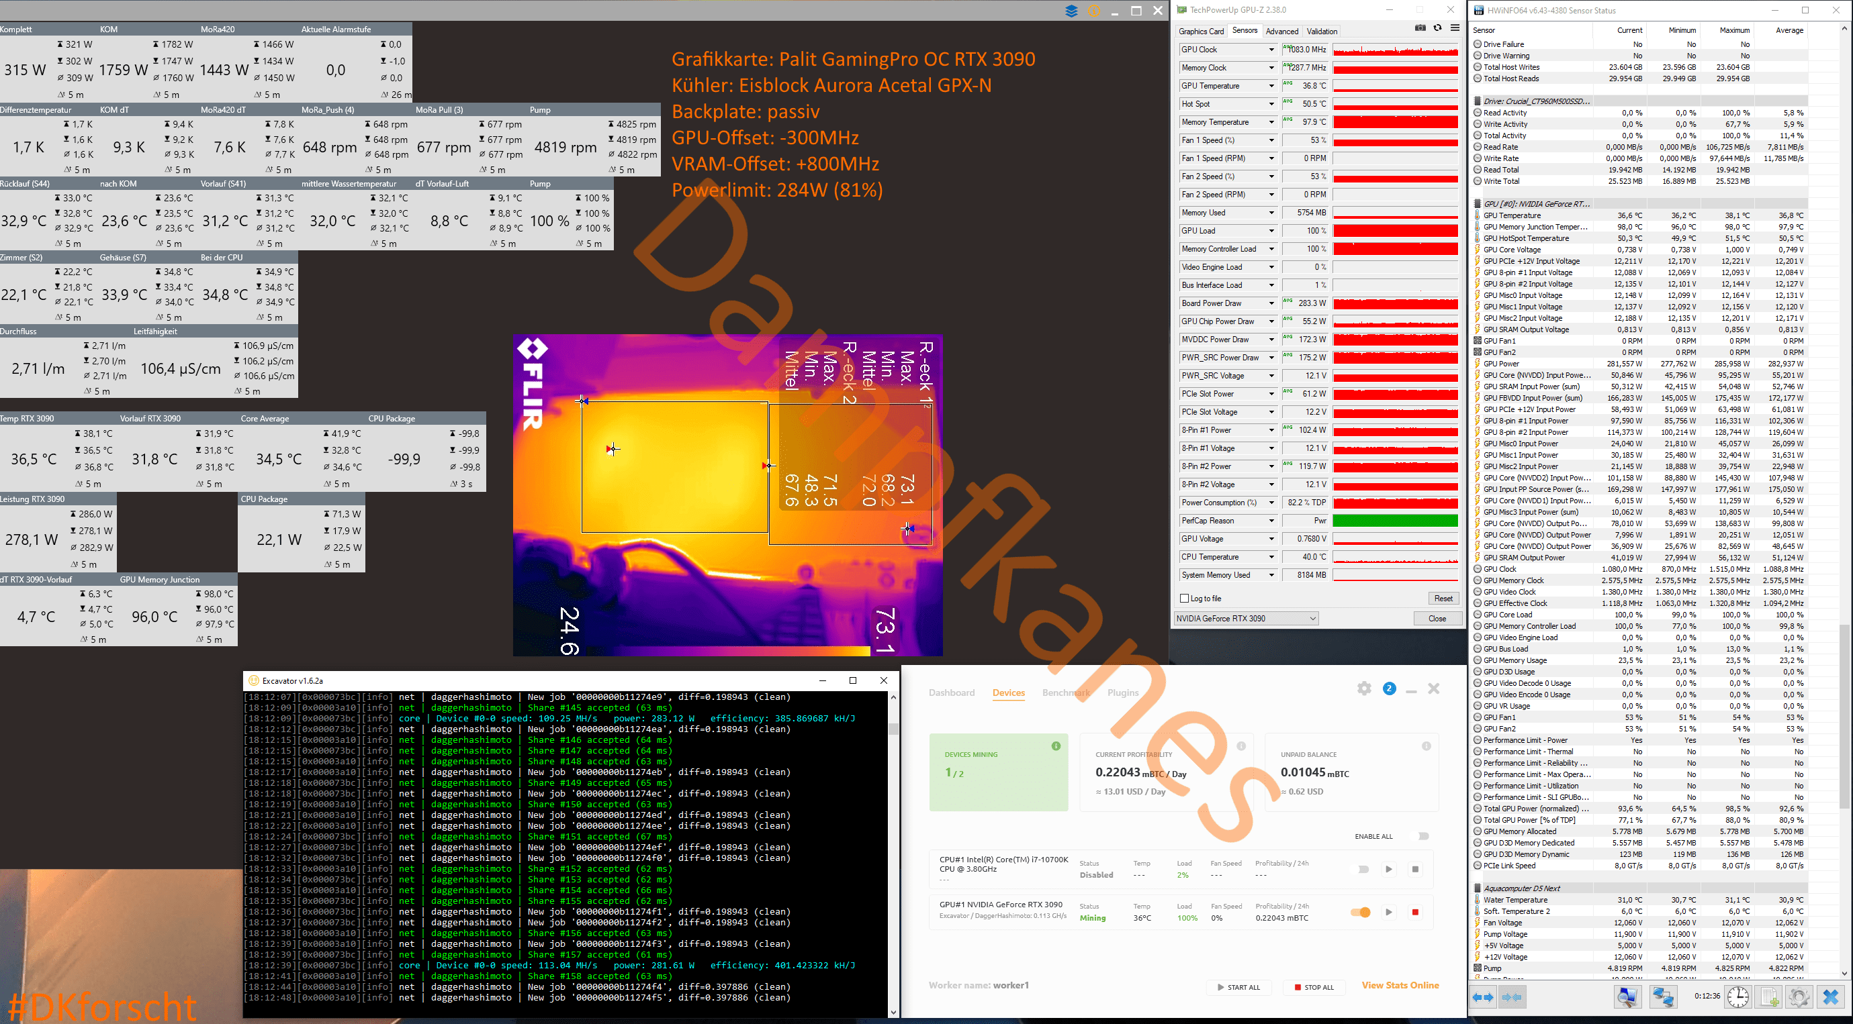
Task: Click info icon on Current Profitability card
Action: coord(1241,746)
